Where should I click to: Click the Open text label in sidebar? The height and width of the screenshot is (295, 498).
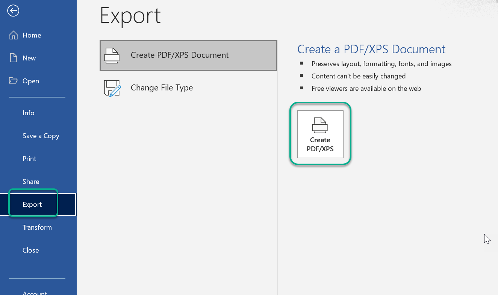click(31, 81)
